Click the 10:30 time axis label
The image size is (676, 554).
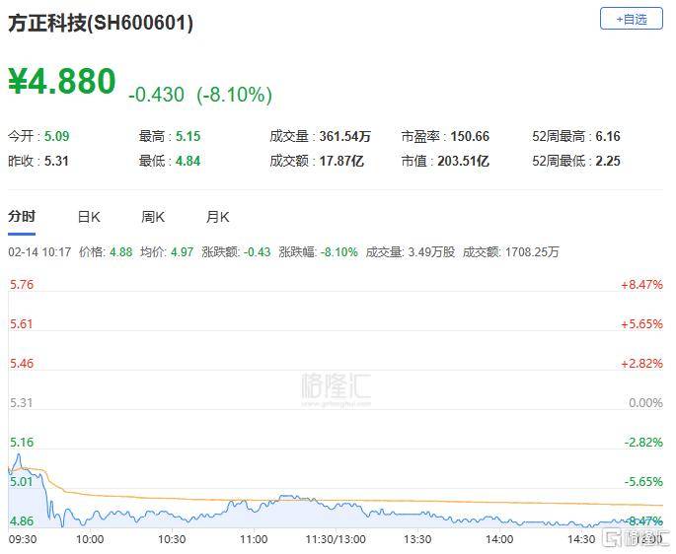tap(172, 539)
